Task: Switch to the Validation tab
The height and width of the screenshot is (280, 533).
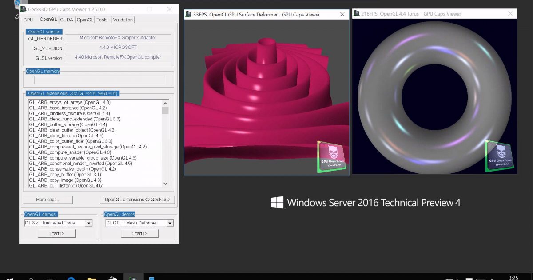Action: (123, 20)
